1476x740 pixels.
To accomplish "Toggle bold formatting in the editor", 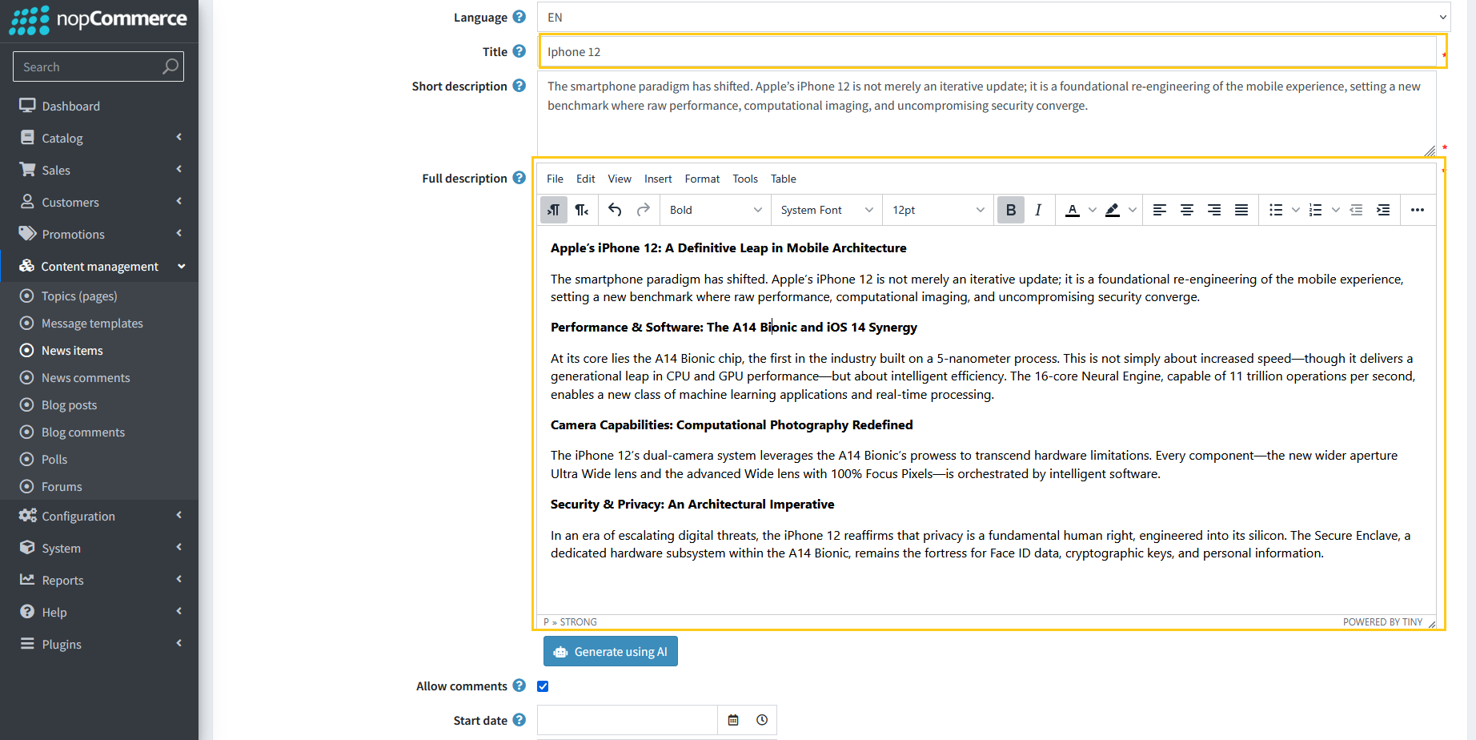I will point(1010,210).
